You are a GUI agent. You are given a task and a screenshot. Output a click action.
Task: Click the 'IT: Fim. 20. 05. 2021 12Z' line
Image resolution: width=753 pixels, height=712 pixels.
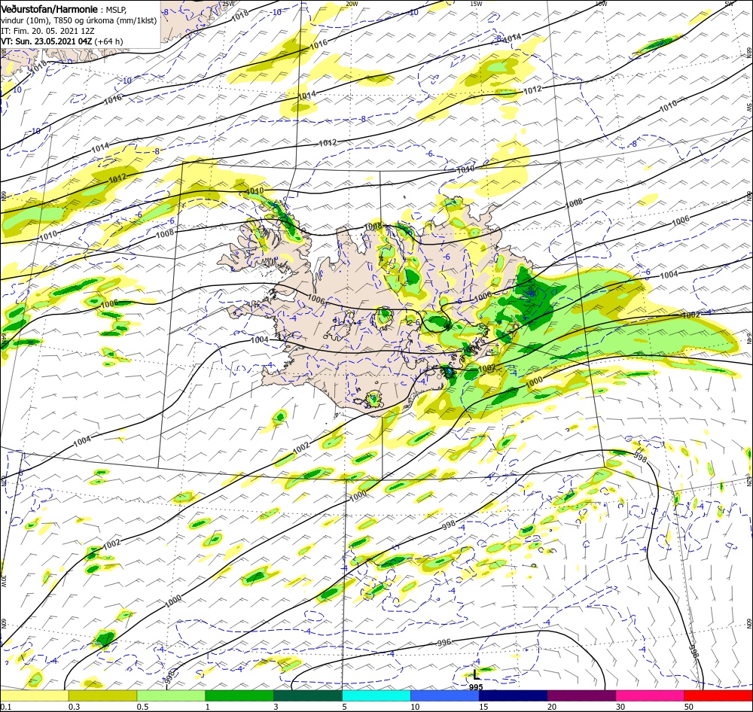[47, 31]
